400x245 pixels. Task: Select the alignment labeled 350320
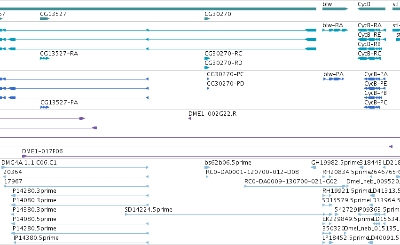click(333, 229)
